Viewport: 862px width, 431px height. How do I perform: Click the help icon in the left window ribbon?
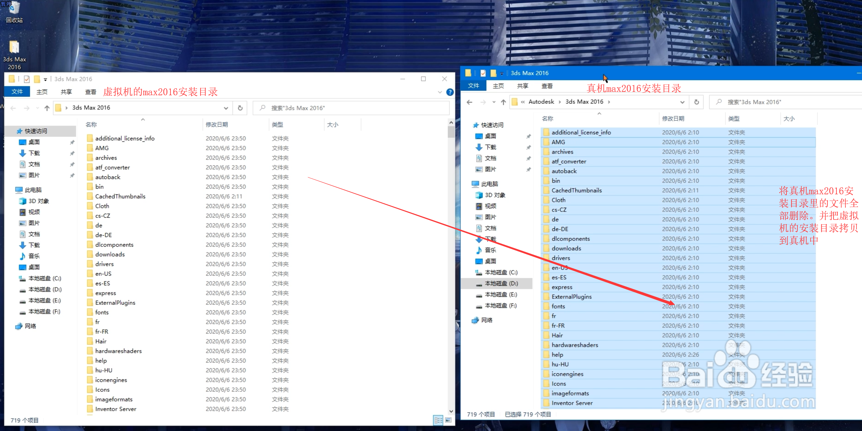450,92
